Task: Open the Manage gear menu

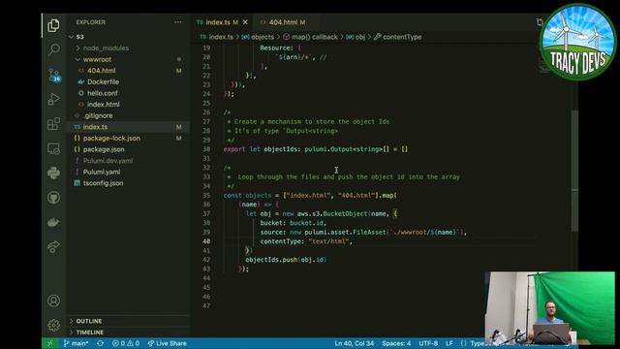Action: coord(54,326)
